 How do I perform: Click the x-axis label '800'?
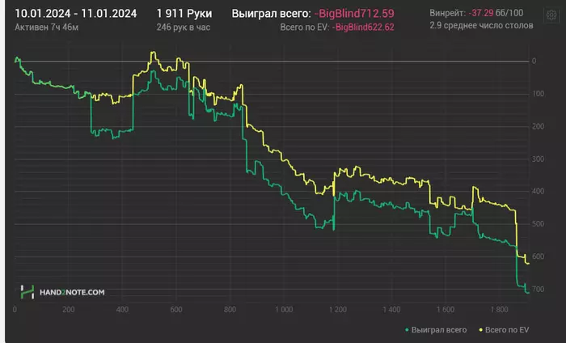pos(230,309)
